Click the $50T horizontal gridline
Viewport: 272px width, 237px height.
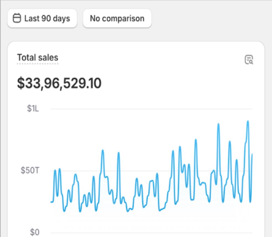tap(152, 171)
